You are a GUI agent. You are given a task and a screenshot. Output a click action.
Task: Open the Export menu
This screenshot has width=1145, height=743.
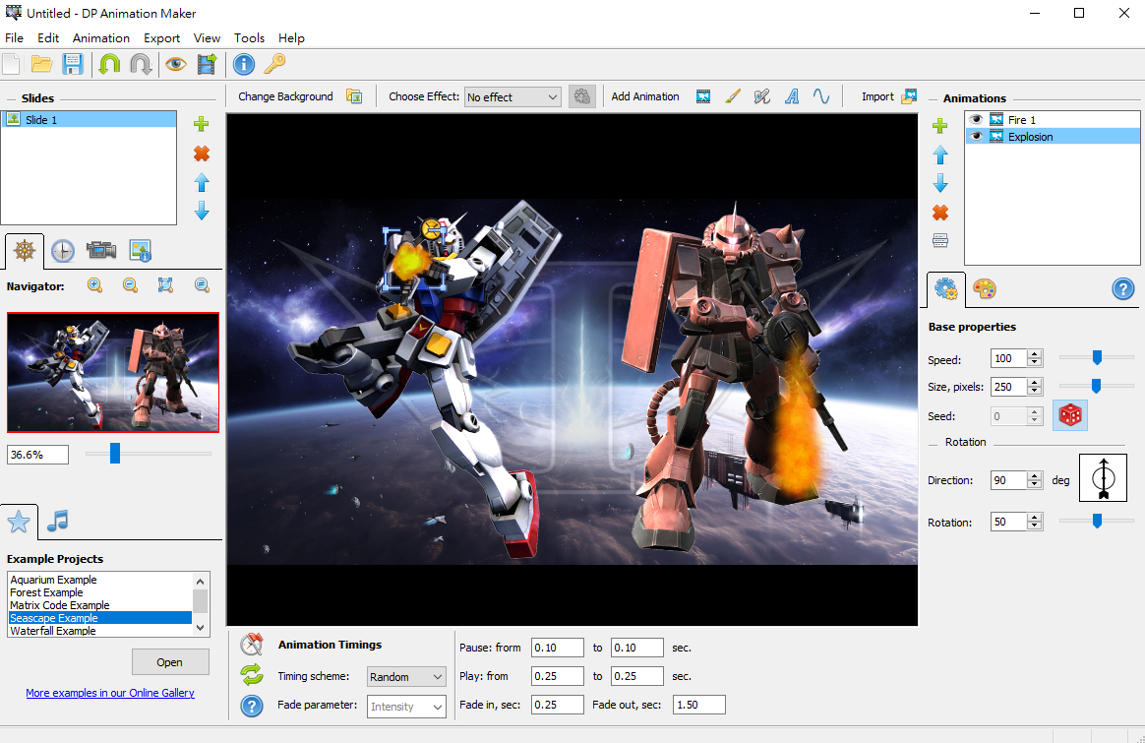click(x=161, y=37)
